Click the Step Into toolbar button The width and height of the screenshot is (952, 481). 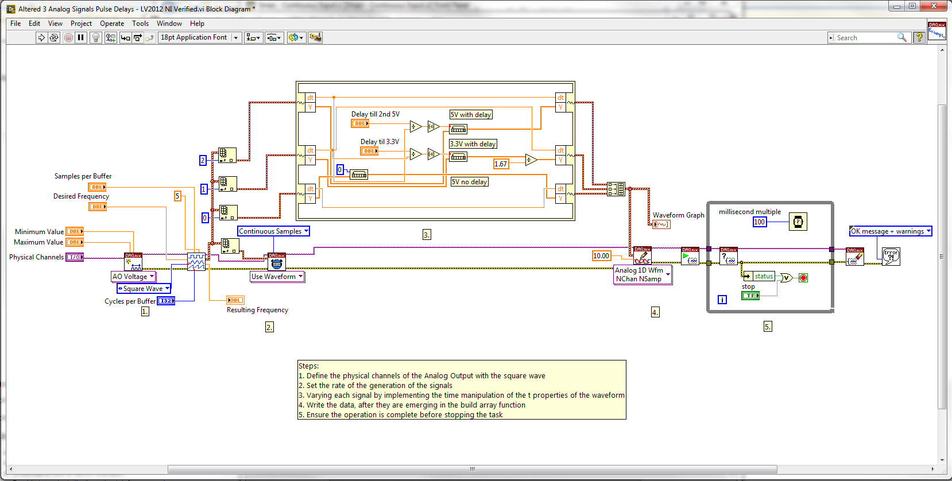click(125, 37)
